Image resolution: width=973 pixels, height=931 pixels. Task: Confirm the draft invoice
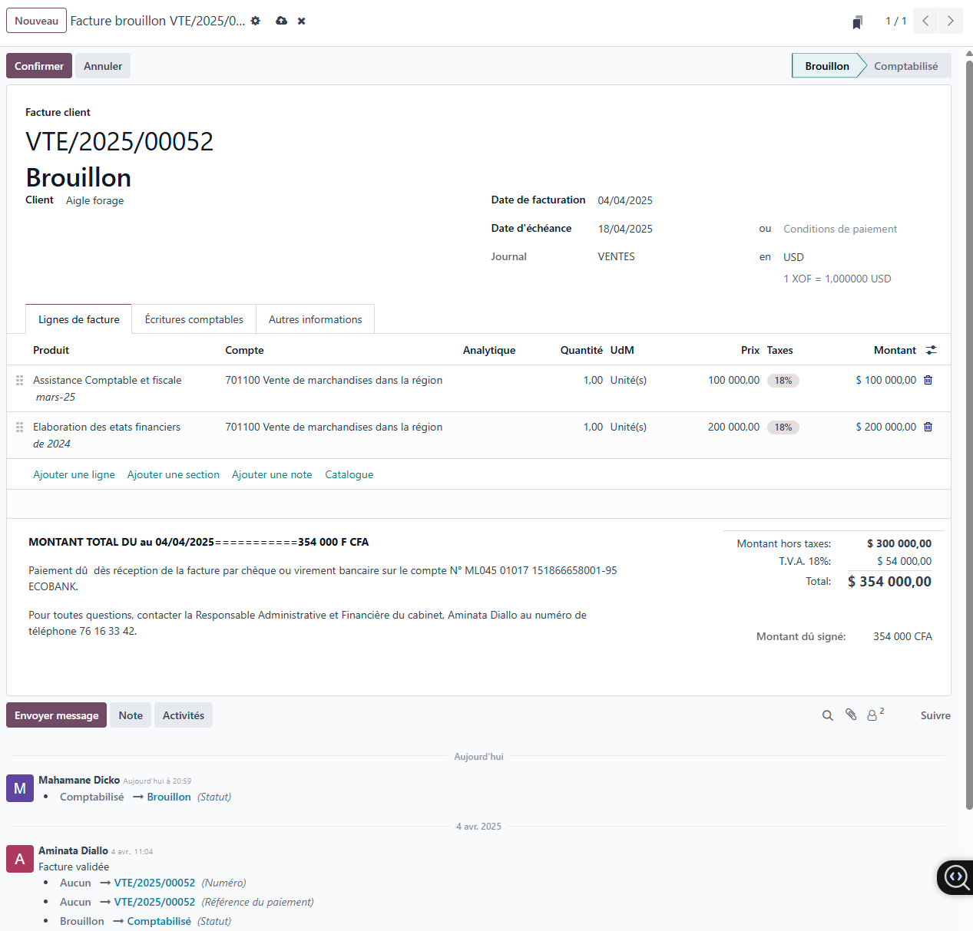coord(39,66)
